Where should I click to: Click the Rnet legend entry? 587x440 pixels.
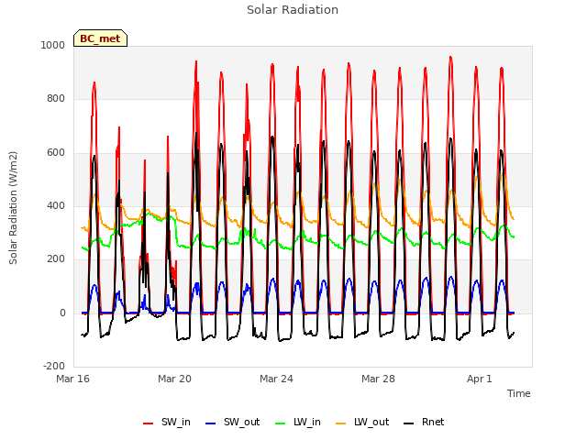tap(424, 422)
